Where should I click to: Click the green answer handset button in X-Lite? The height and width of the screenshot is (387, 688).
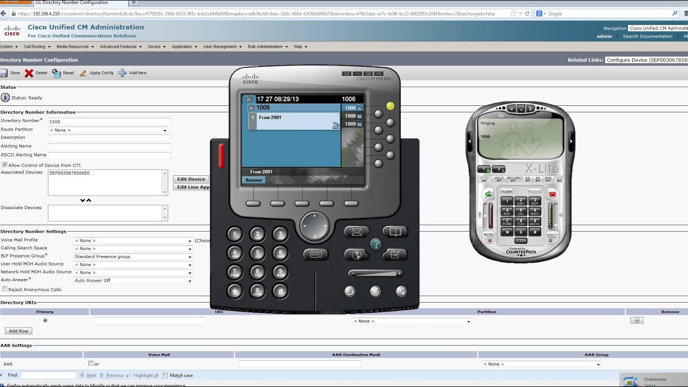489,195
